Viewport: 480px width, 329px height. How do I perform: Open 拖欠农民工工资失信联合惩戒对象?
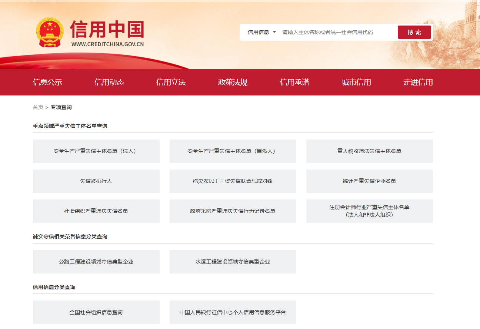(x=233, y=181)
